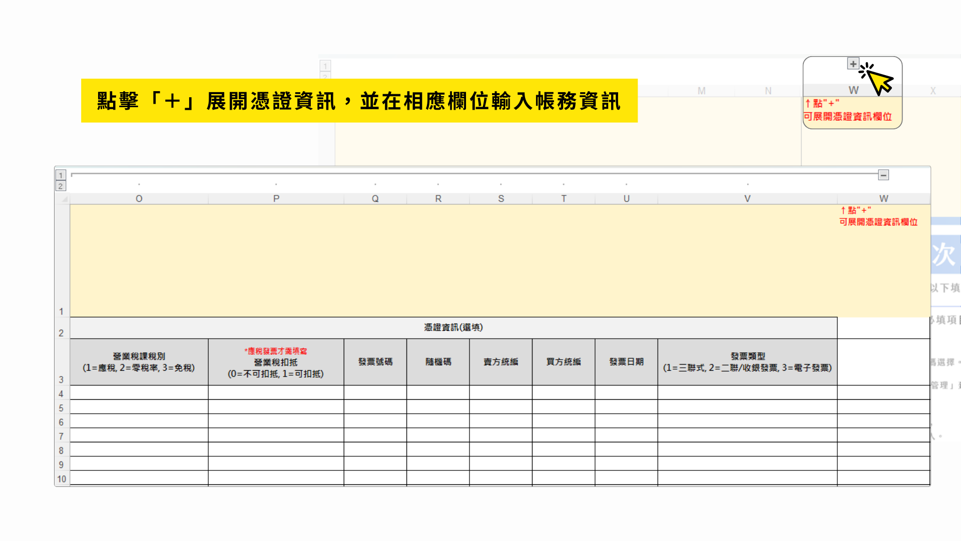Click the plus expand group button above column W
This screenshot has width=961, height=541.
click(853, 64)
